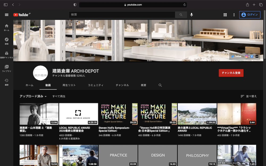Switch to the ホーム channel tab
The width and height of the screenshot is (266, 166).
[x=29, y=85]
